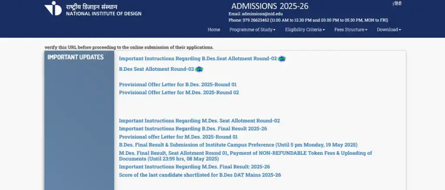The width and height of the screenshot is (445, 190).
Task: Click the new badge next to B.Des Seat Allotment Round-02
Action: [x=199, y=69]
